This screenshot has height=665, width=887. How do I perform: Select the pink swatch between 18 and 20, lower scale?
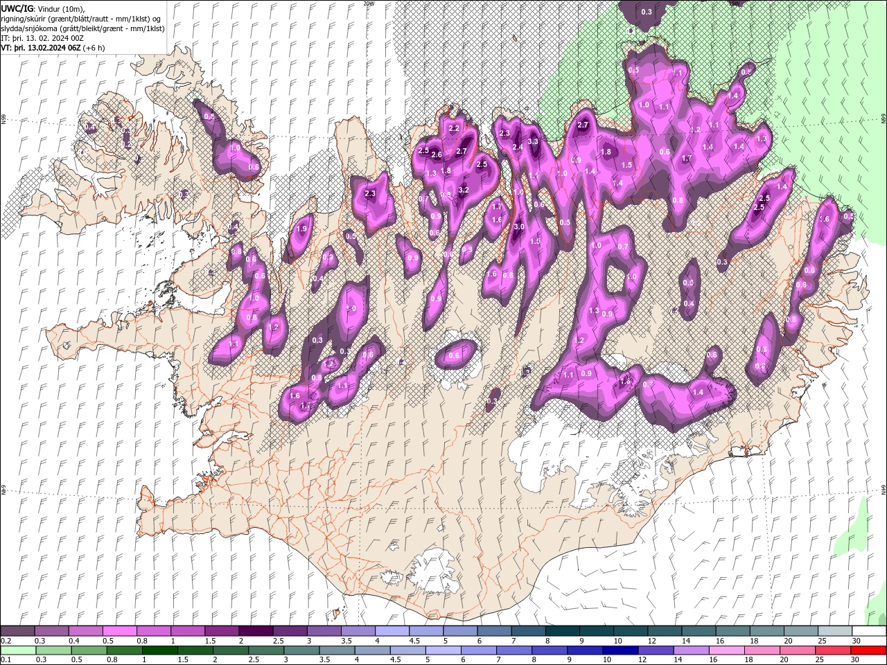761,650
